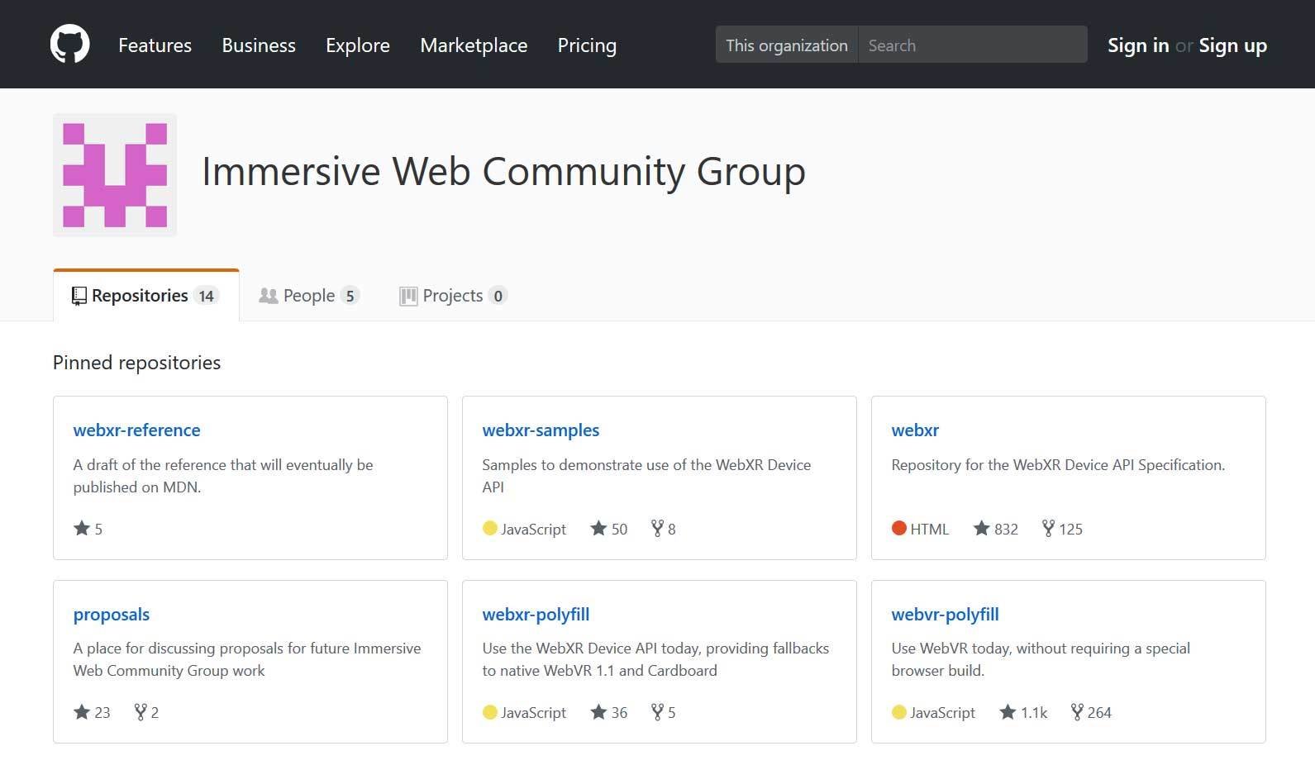
Task: Click the star icon for webxr-samples
Action: click(x=598, y=528)
